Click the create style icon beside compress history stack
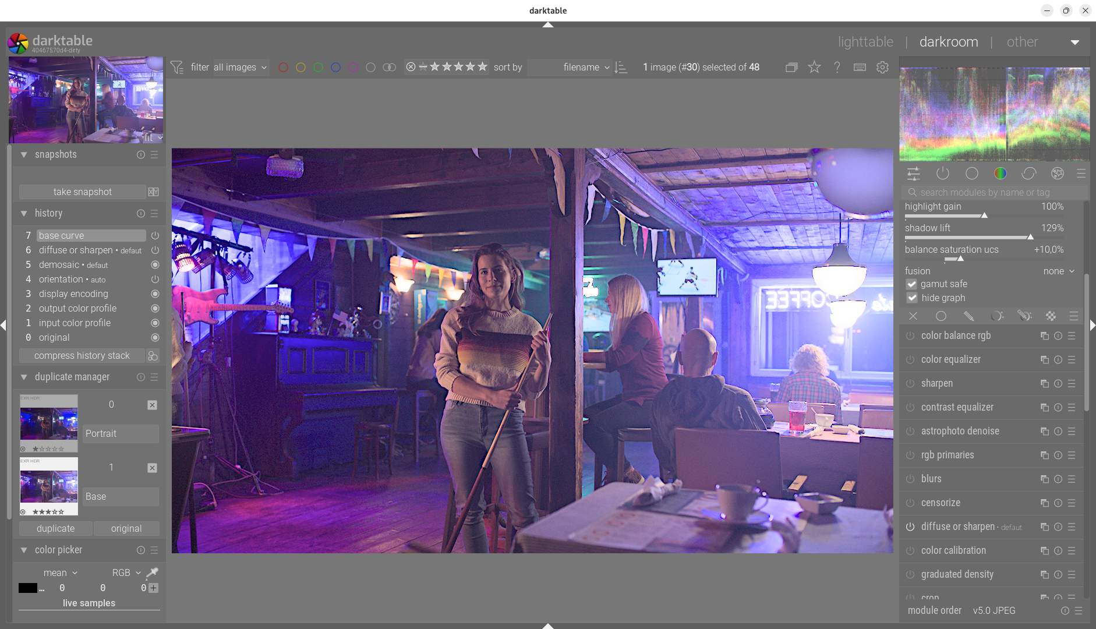 pos(153,356)
